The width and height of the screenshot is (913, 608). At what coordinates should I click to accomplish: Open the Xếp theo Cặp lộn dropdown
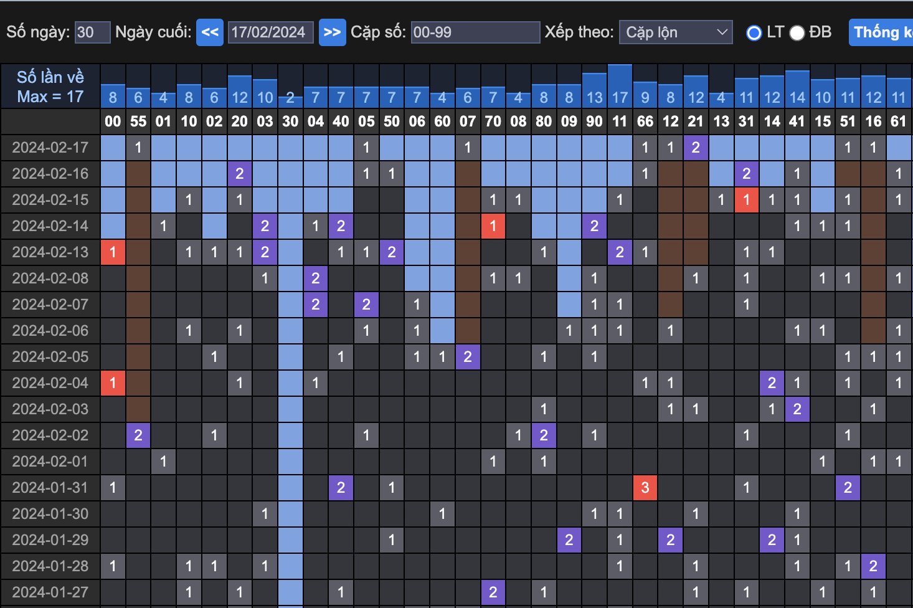[676, 32]
